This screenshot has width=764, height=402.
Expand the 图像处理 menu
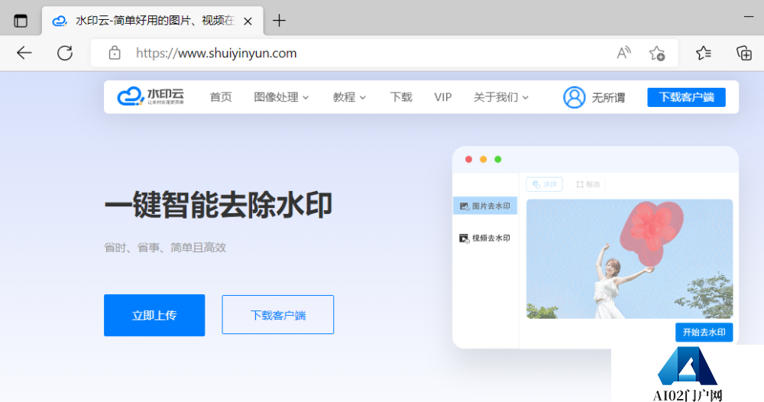[x=281, y=97]
